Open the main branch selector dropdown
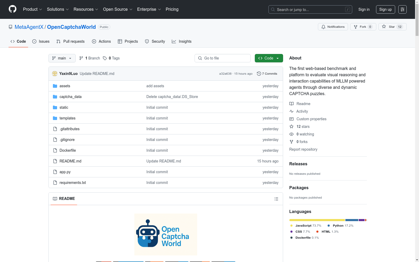 click(62, 58)
